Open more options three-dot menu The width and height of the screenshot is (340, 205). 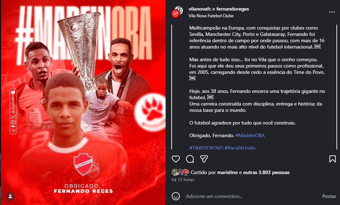(x=332, y=12)
